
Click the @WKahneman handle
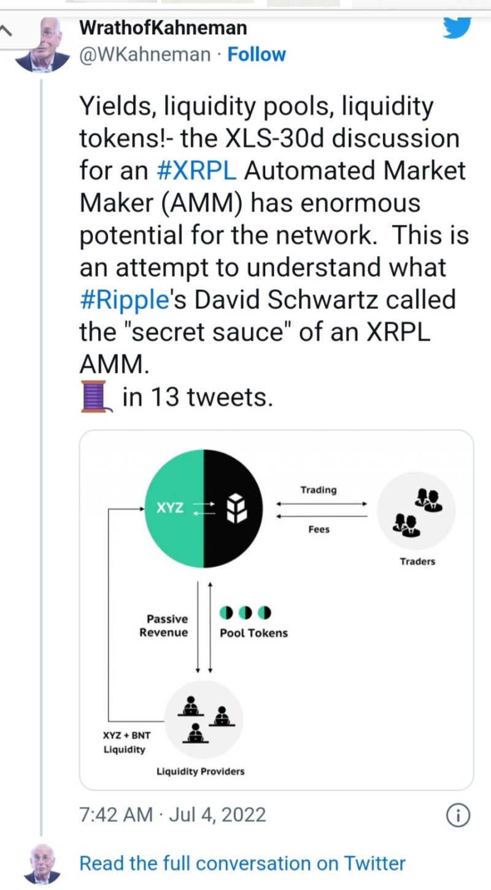[x=145, y=55]
